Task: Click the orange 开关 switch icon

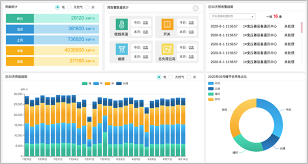Action: [167, 25]
